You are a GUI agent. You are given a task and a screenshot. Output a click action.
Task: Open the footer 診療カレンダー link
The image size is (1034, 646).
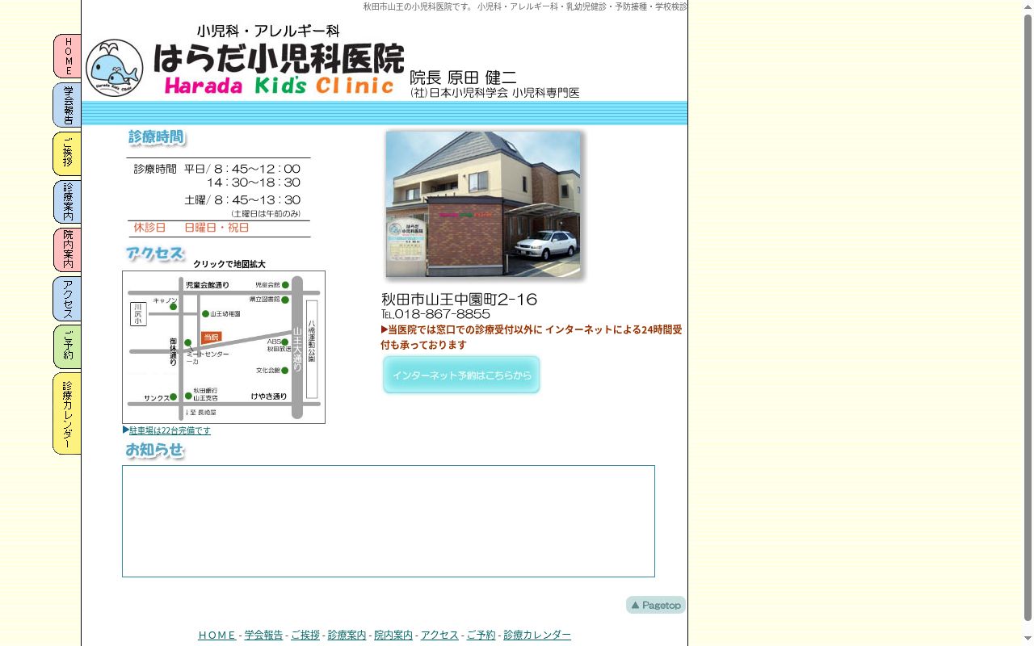[537, 636]
